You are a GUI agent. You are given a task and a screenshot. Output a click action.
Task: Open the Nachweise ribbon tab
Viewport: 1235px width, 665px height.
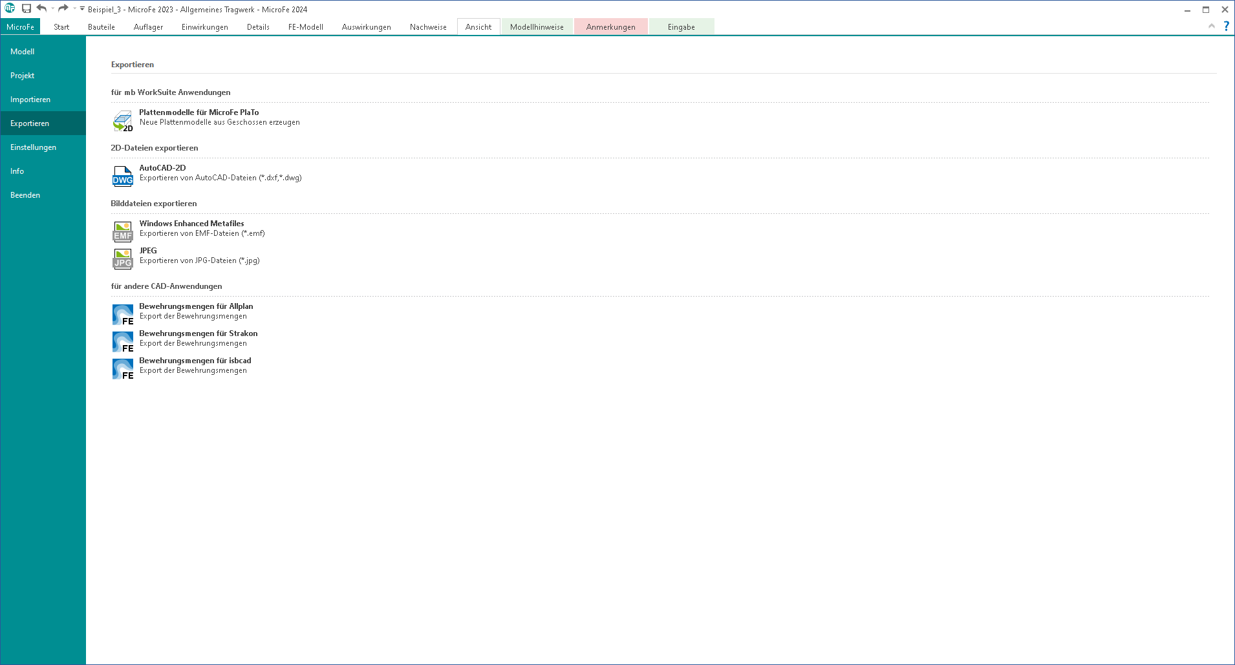click(x=428, y=27)
